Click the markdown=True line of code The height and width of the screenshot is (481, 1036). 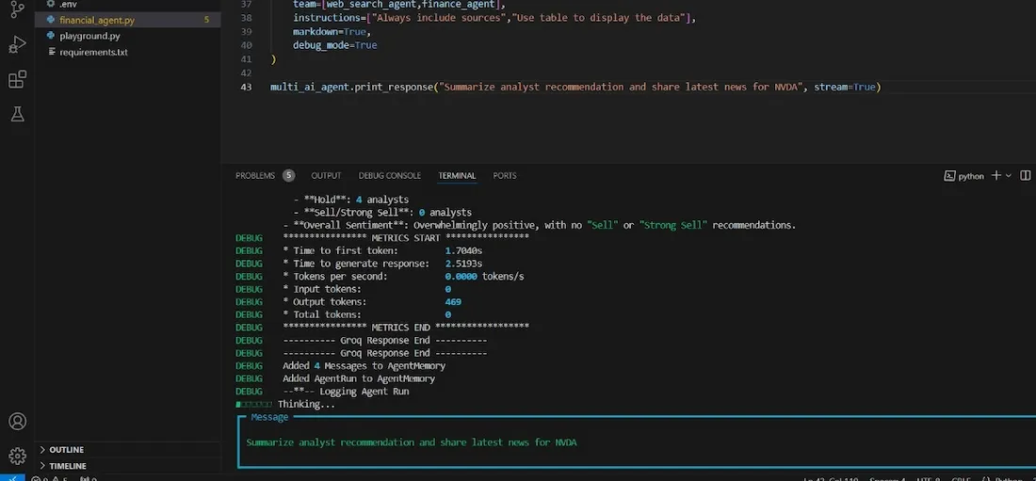click(x=332, y=31)
